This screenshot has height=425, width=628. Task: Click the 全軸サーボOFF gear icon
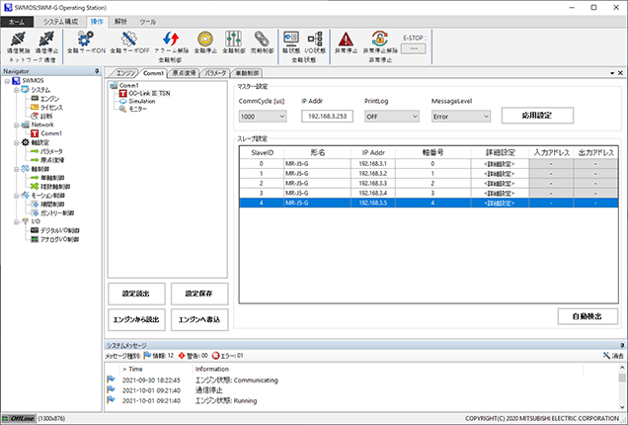129,42
